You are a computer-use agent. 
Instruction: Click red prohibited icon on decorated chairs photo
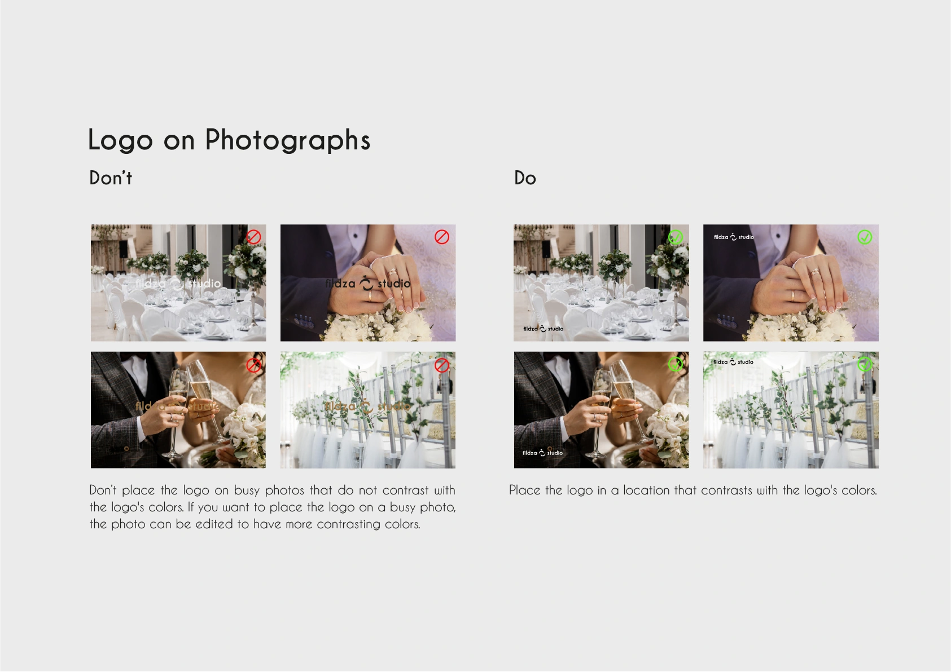(x=442, y=365)
